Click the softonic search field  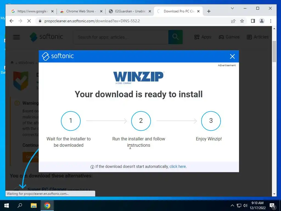121,37
